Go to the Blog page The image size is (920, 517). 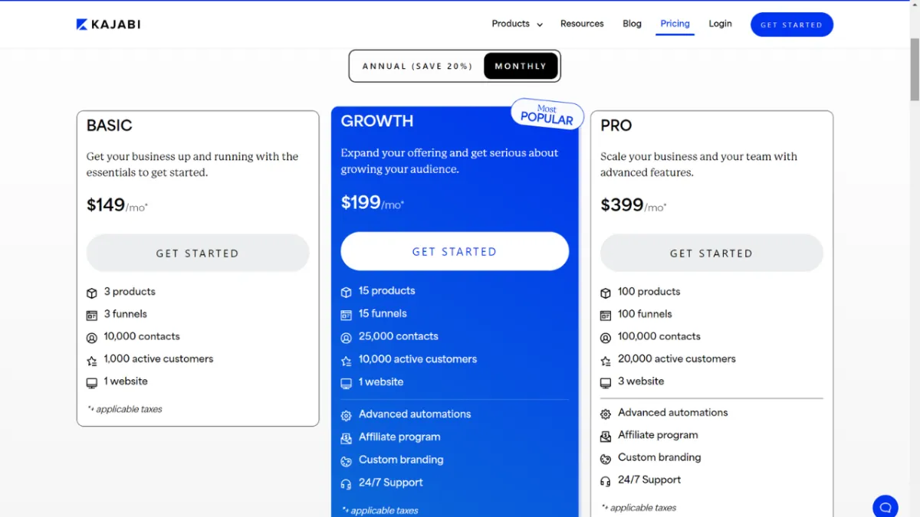pyautogui.click(x=632, y=24)
